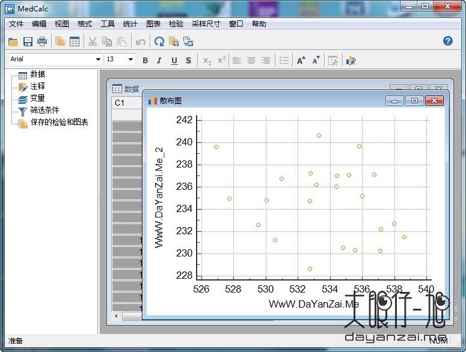
Task: Open the 文件 menu
Action: click(16, 24)
